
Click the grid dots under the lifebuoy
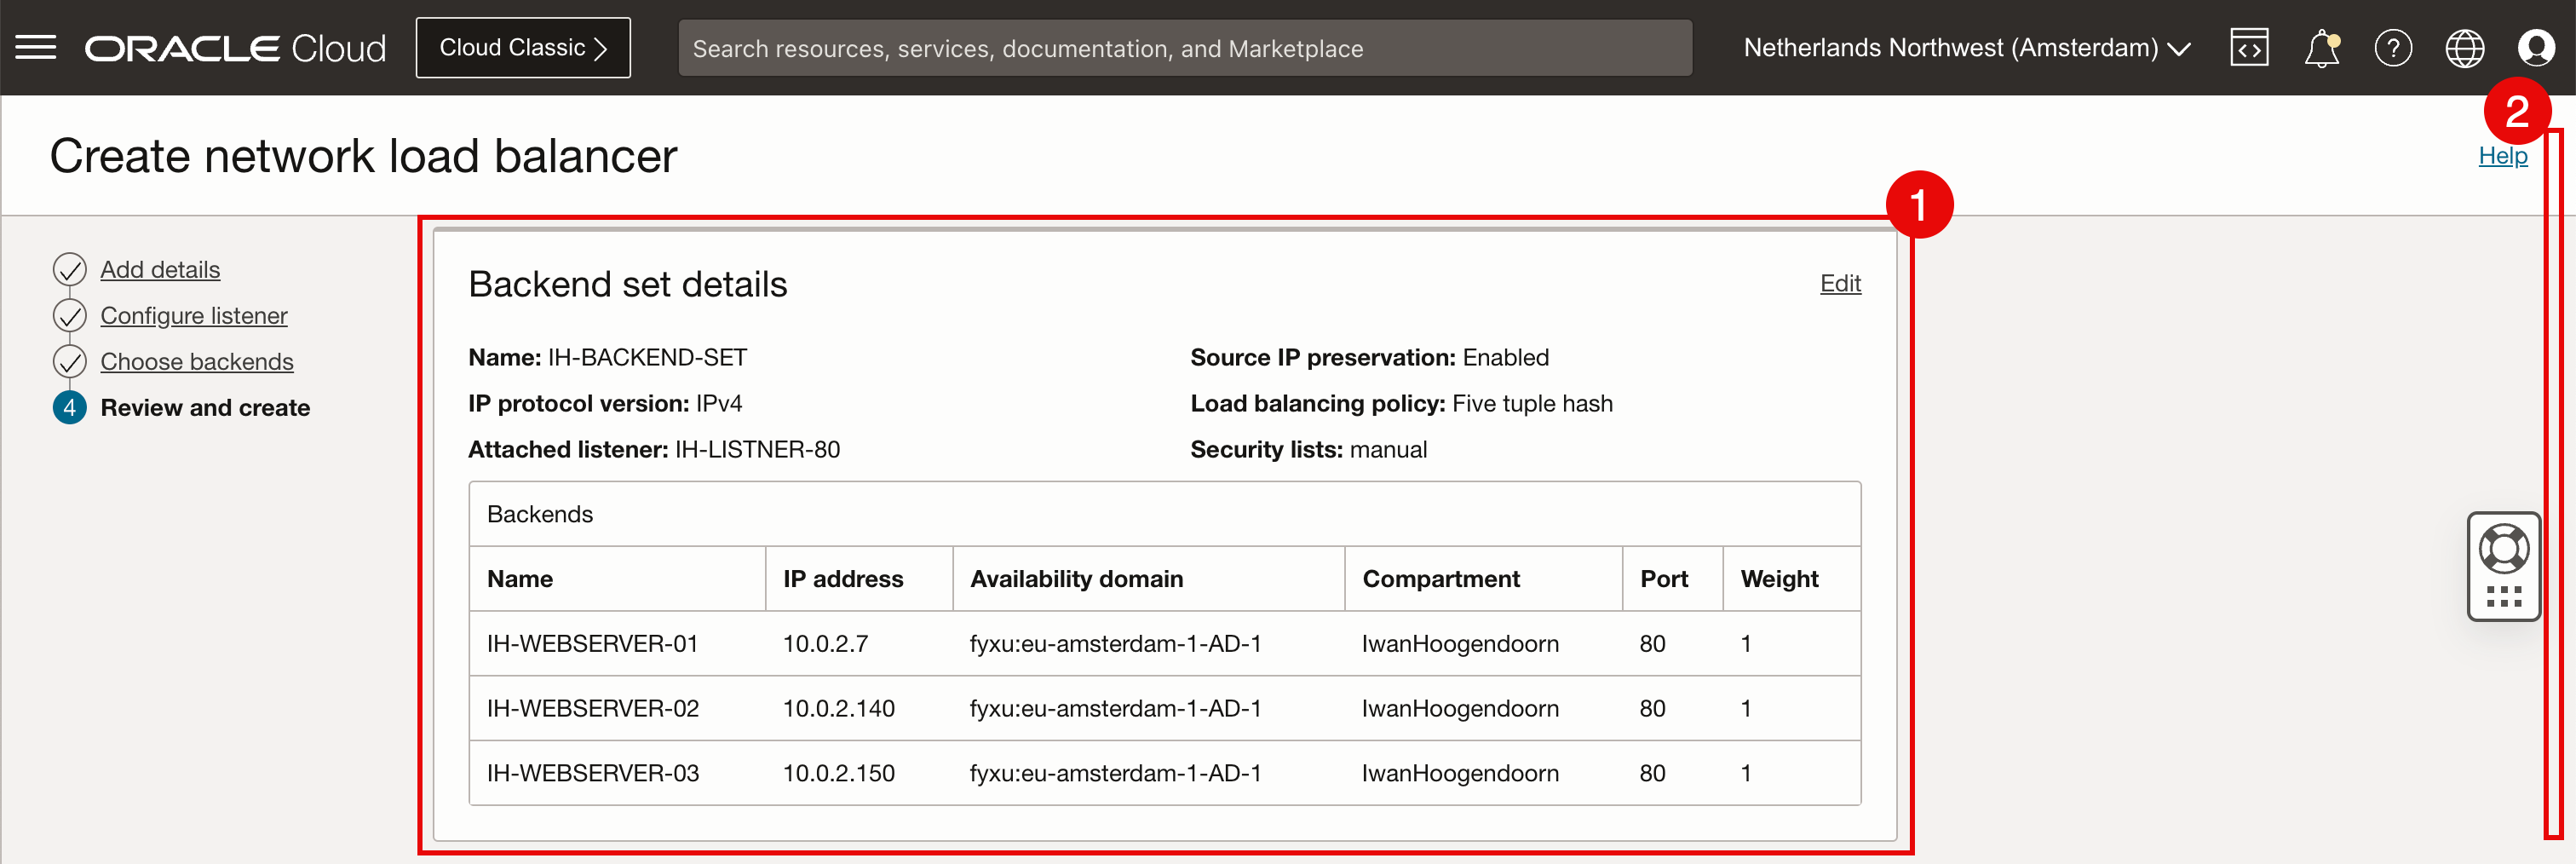pos(2503,597)
